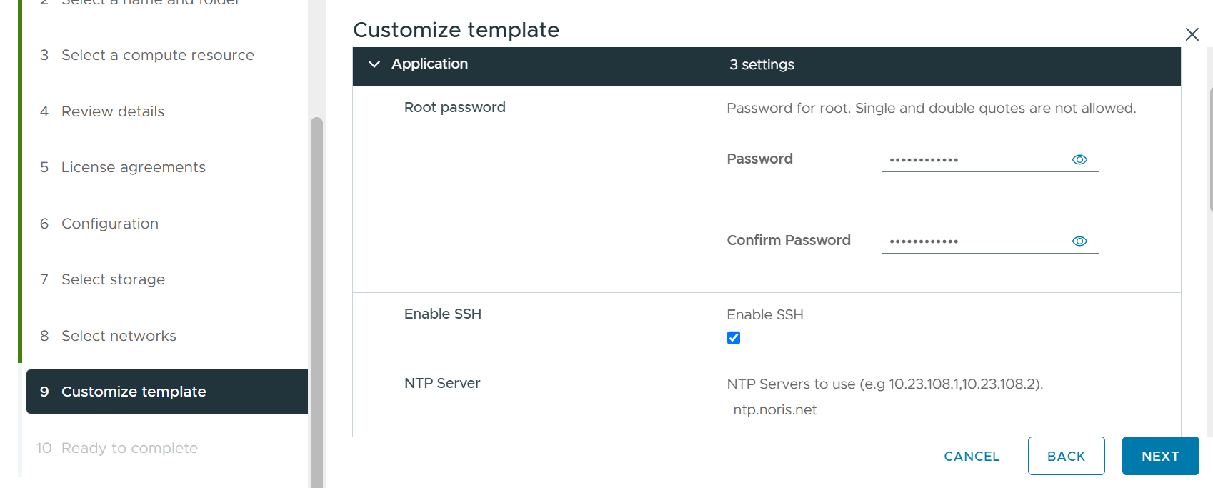Select step 9 Customize template
This screenshot has height=488, width=1213.
[167, 392]
